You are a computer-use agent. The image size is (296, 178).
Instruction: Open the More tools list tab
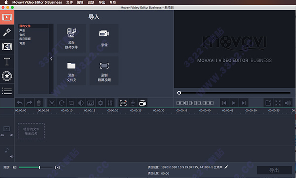7,91
